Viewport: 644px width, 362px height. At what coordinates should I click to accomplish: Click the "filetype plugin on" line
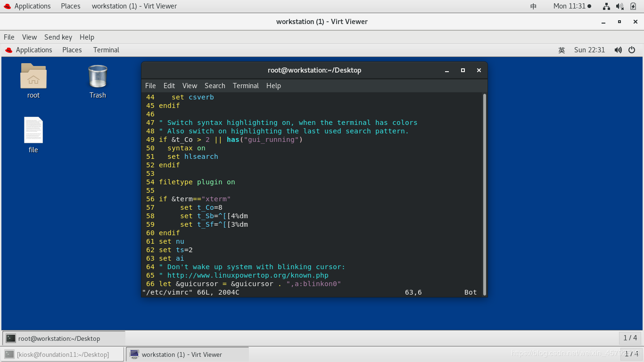[x=197, y=182]
